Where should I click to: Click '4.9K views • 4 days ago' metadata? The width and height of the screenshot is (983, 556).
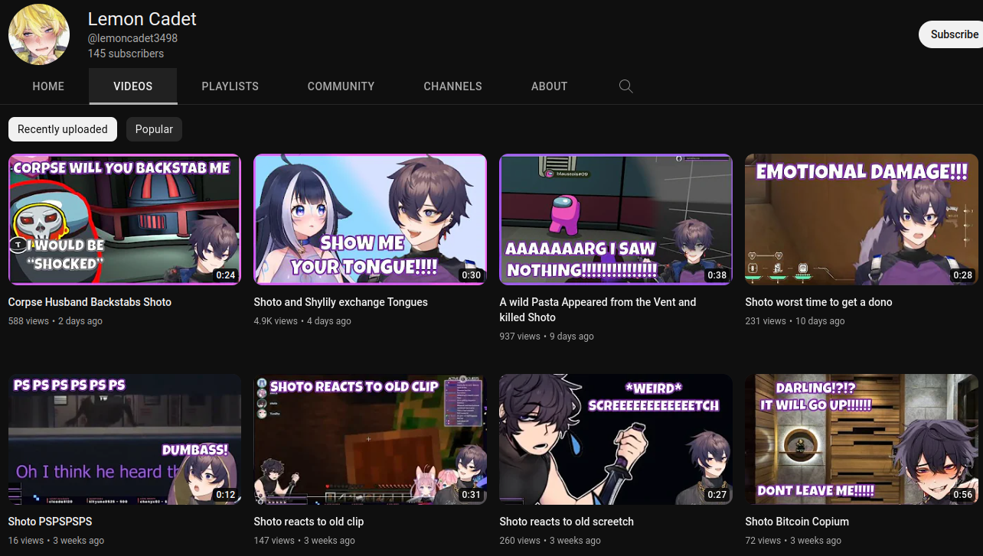click(302, 321)
